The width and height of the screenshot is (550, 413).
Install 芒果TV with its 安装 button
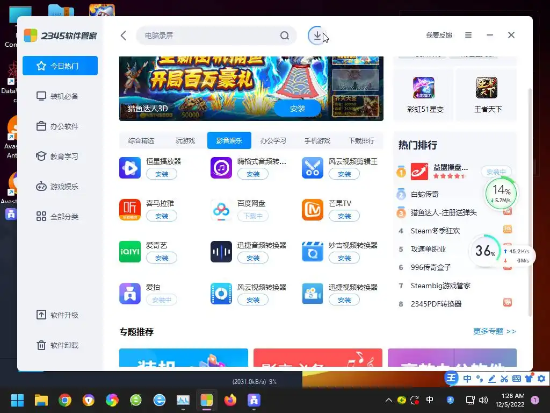pyautogui.click(x=344, y=216)
